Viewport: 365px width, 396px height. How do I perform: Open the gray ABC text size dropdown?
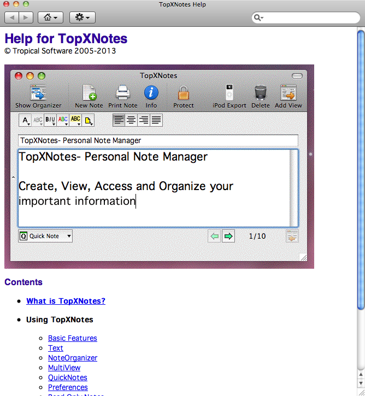click(38, 120)
